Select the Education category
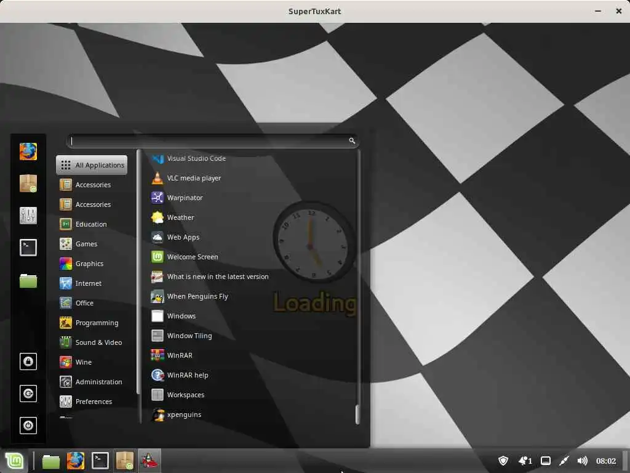Image resolution: width=630 pixels, height=473 pixels. [x=92, y=224]
